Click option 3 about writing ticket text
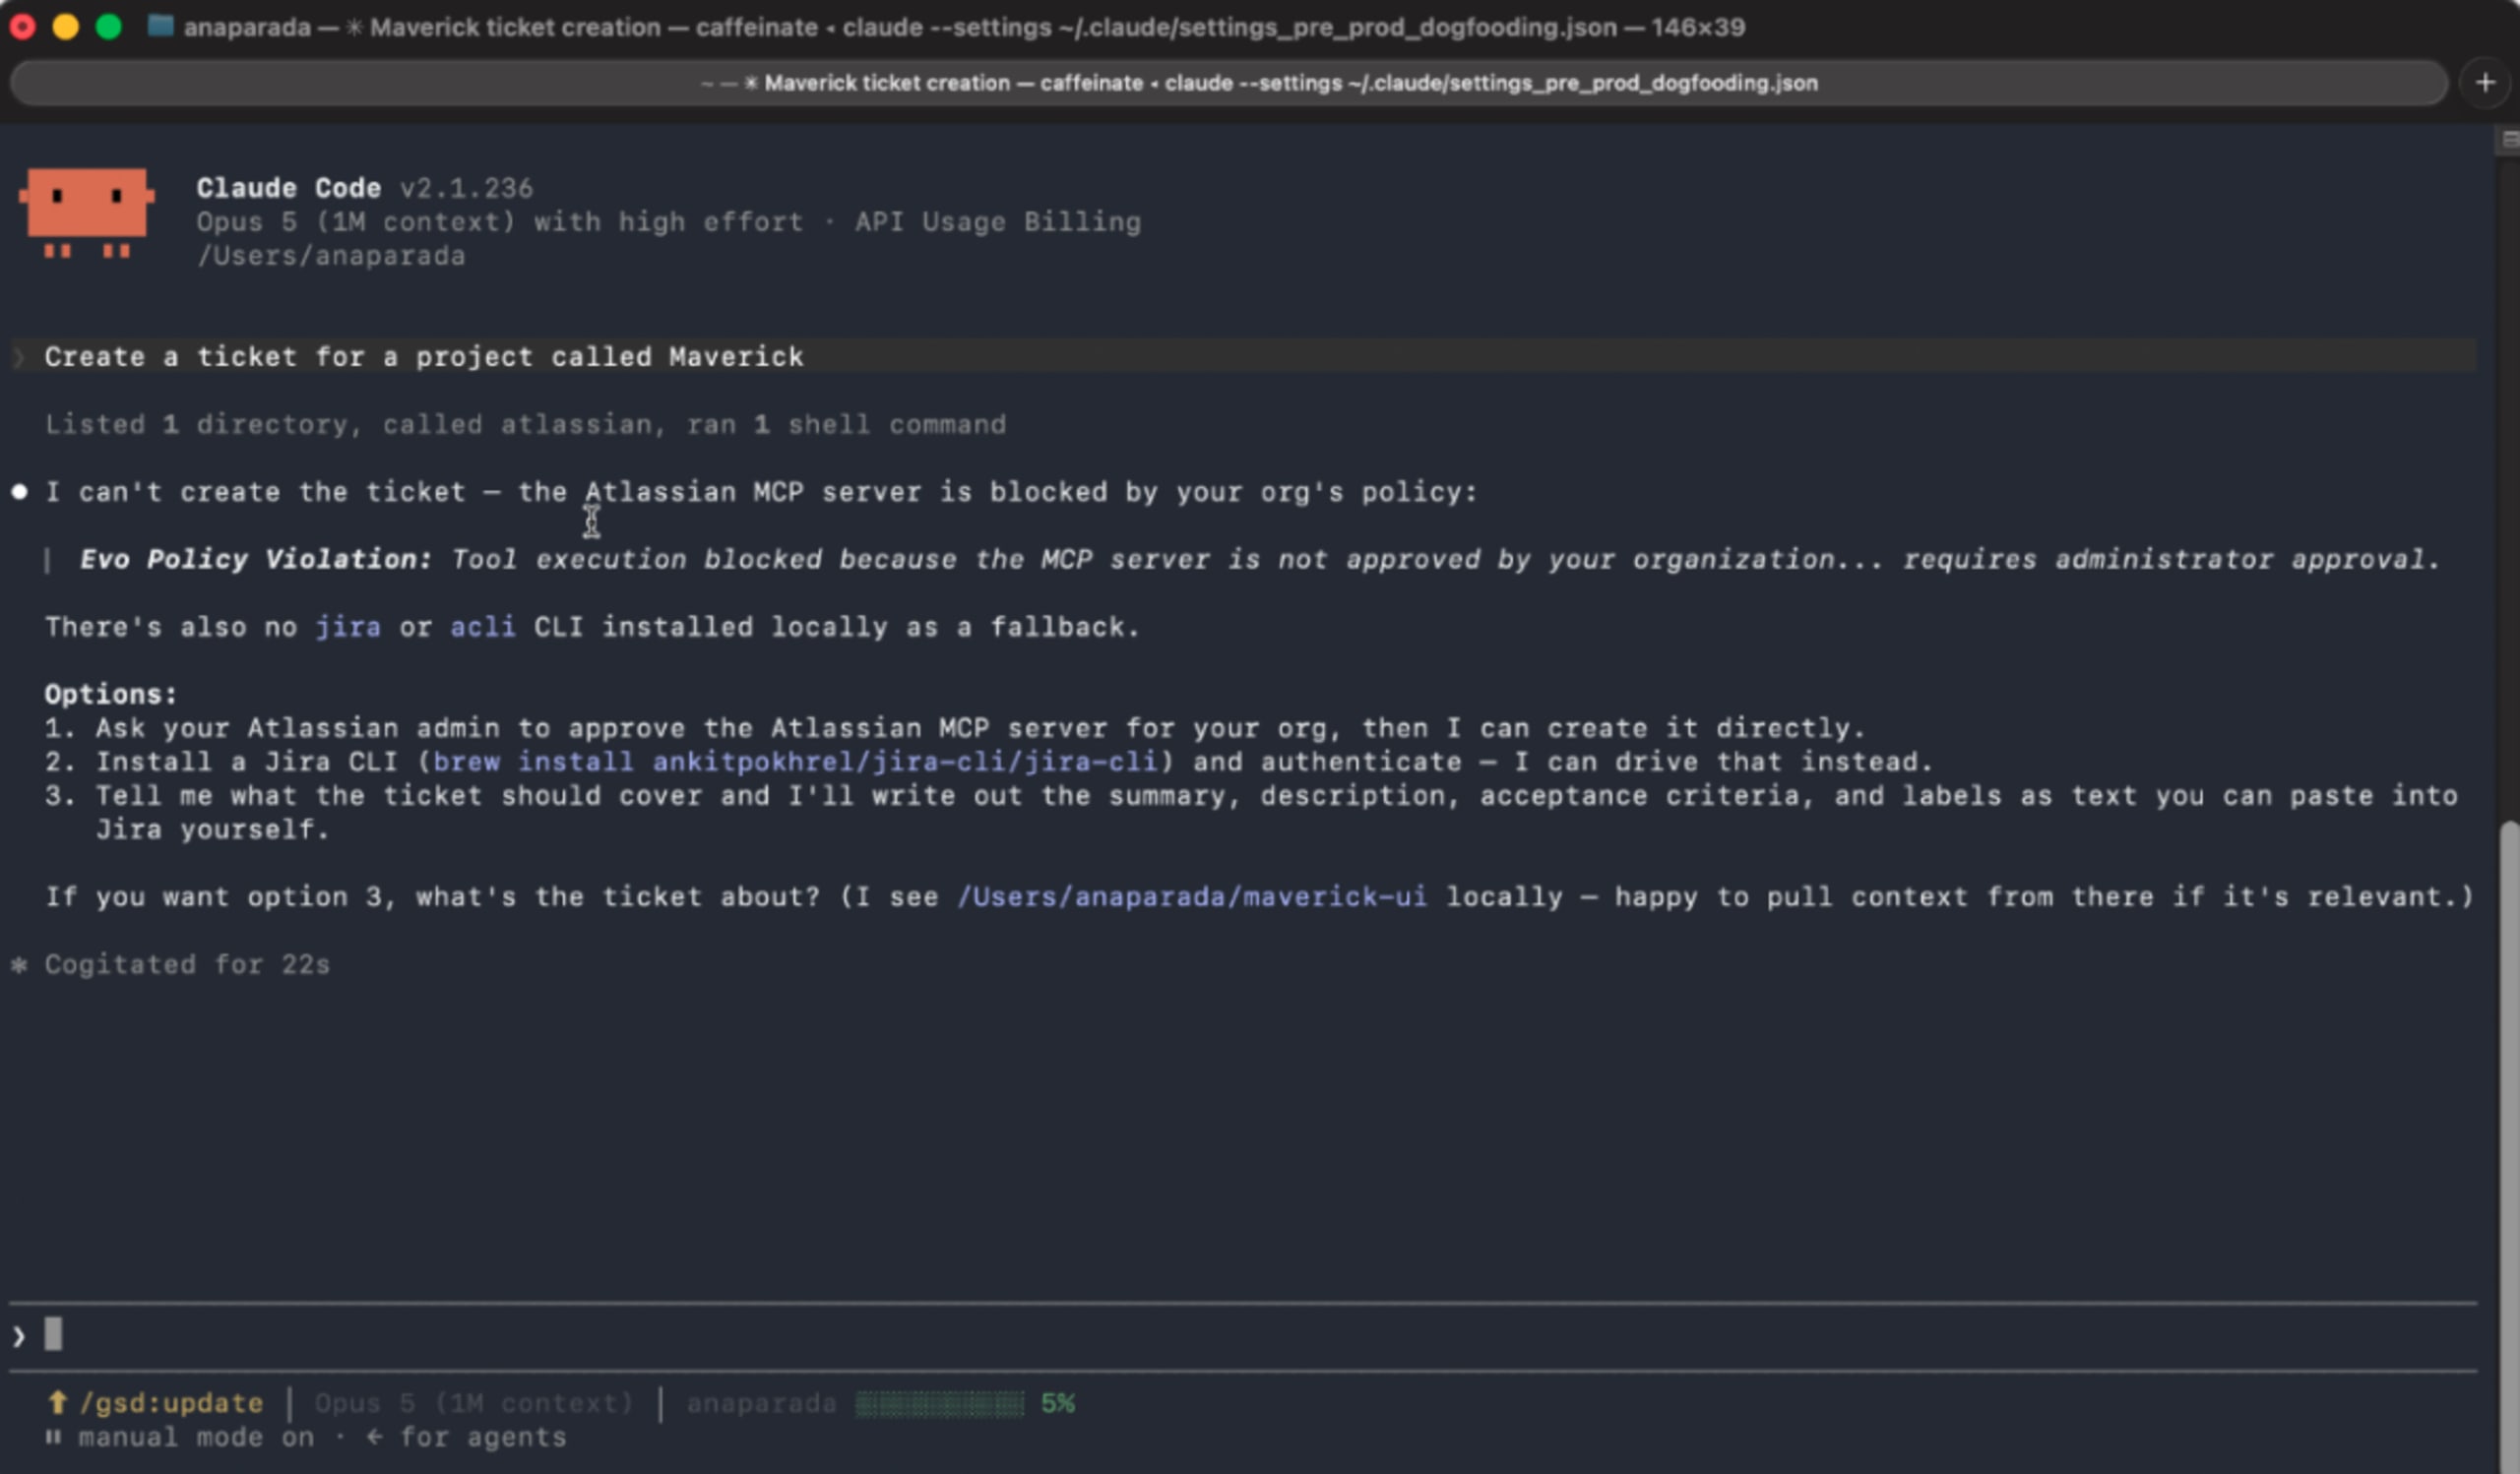Viewport: 2520px width, 1474px height. click(1251, 812)
